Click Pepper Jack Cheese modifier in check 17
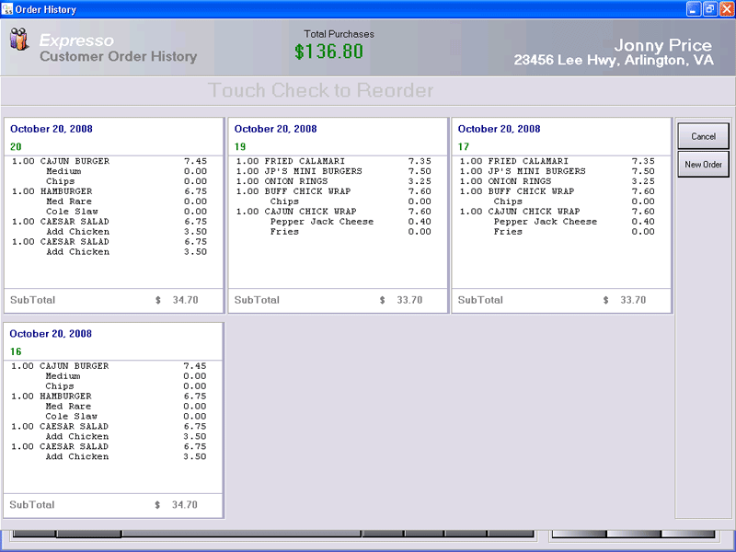The image size is (736, 552). [546, 222]
